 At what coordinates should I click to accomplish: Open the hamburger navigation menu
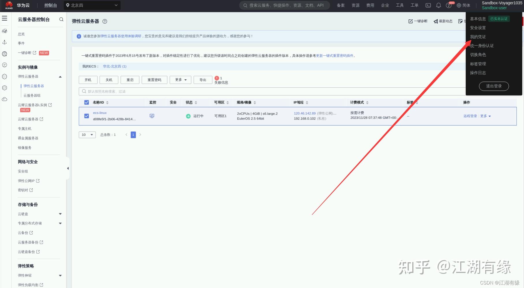4,18
